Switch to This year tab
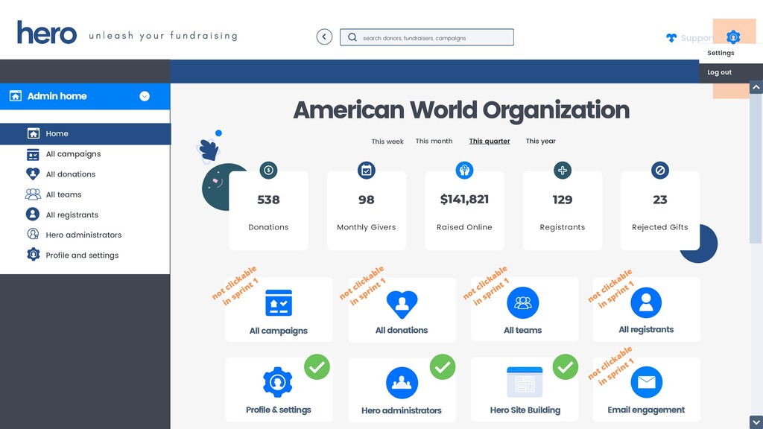Image resolution: width=763 pixels, height=429 pixels. (541, 141)
